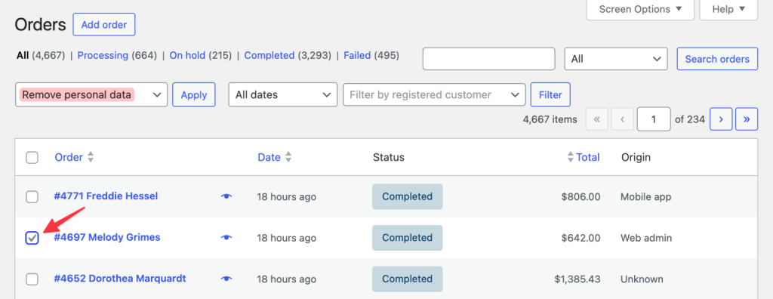
Task: Show only Processing orders
Action: click(x=103, y=56)
